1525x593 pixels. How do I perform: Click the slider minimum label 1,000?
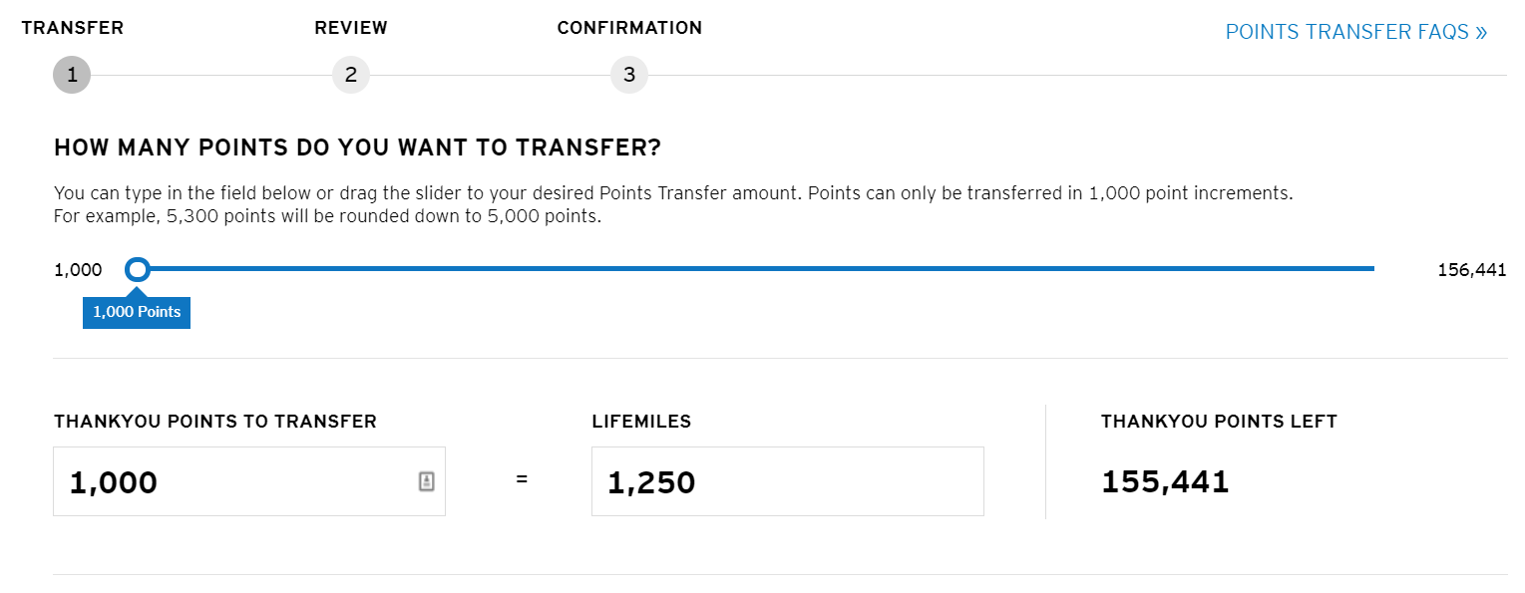pyautogui.click(x=78, y=270)
